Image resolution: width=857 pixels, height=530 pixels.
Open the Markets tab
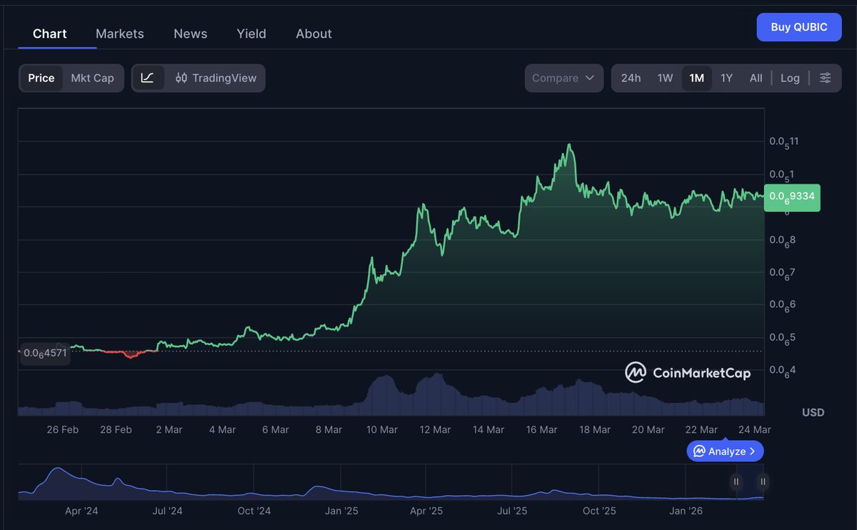pyautogui.click(x=120, y=34)
